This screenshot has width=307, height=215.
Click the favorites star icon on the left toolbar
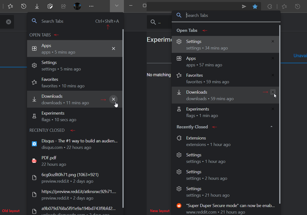[10, 6]
